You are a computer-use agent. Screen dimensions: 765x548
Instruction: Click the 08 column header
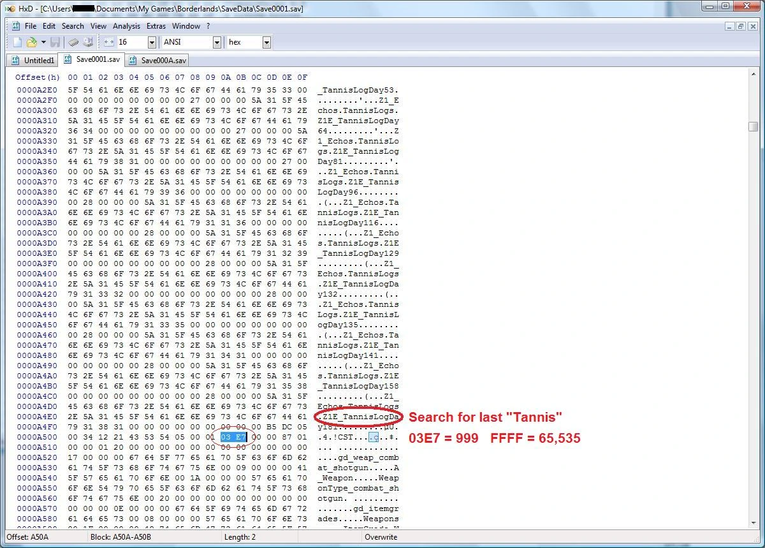click(x=195, y=77)
